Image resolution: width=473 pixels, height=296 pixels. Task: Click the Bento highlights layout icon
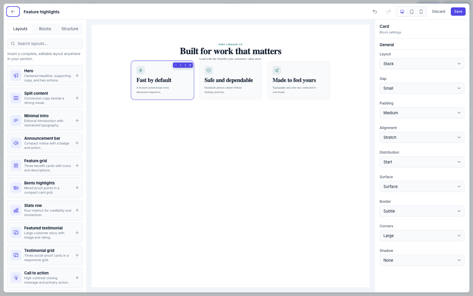(16, 188)
